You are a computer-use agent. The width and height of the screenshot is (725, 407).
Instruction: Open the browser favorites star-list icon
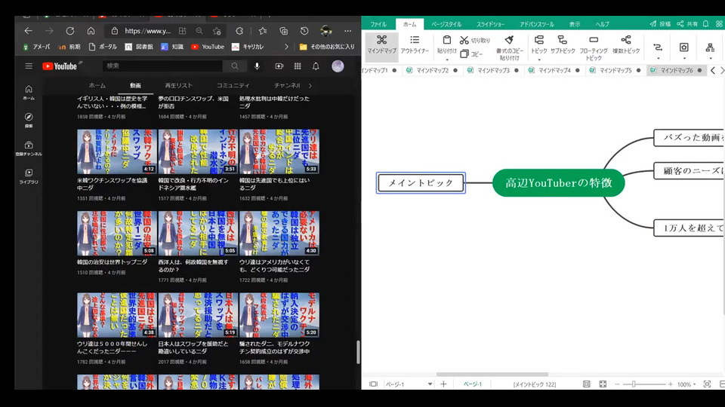263,31
